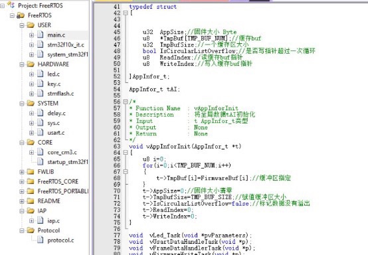This screenshot has width=368, height=255.
Task: Click the IAP folder icon
Action: point(31,211)
